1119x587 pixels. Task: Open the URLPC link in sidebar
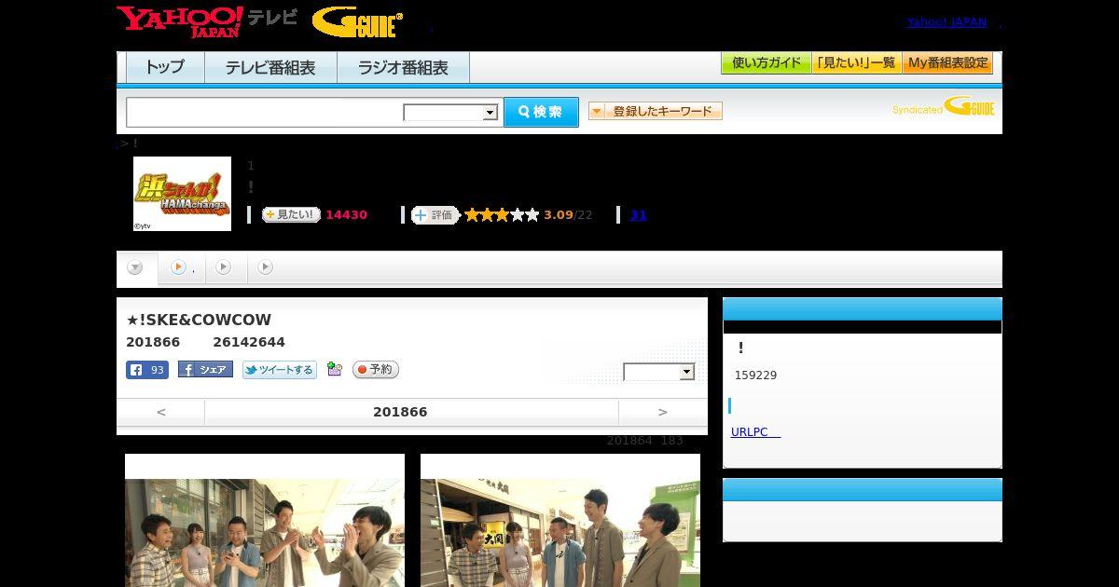click(x=755, y=432)
